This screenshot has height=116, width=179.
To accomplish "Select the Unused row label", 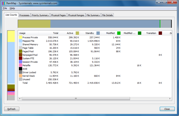I will 26,79.
